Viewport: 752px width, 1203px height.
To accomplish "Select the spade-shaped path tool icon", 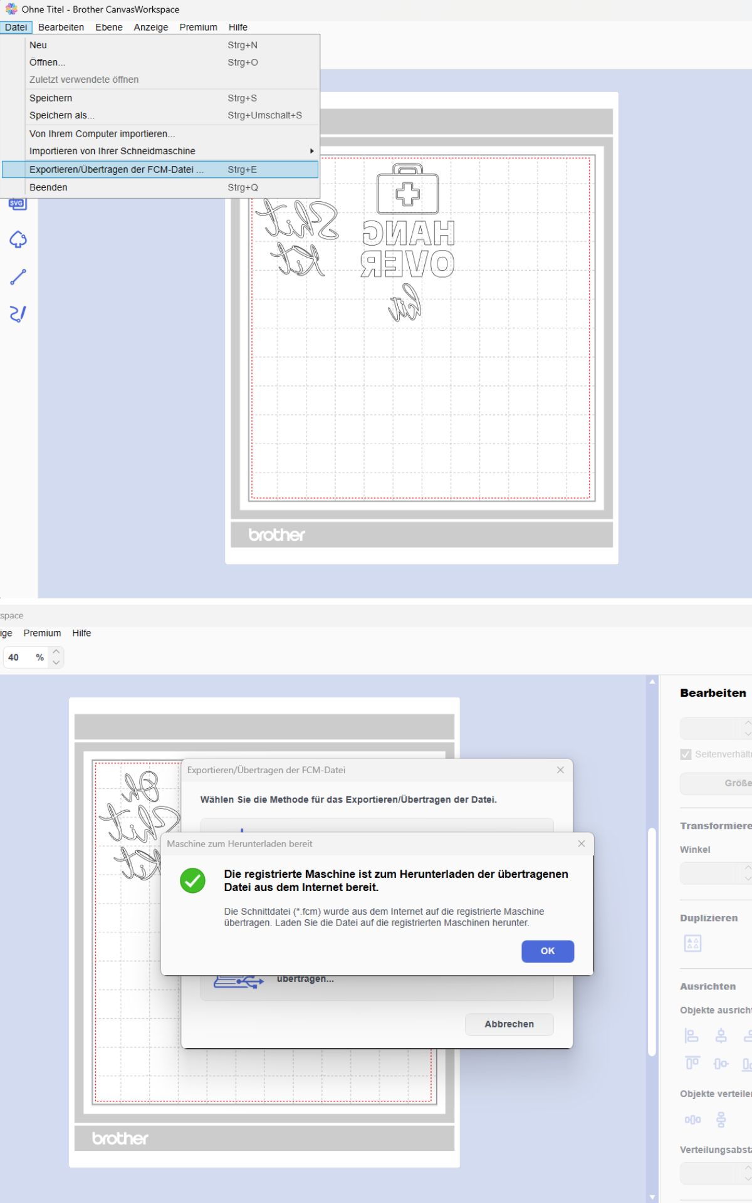I will tap(18, 239).
